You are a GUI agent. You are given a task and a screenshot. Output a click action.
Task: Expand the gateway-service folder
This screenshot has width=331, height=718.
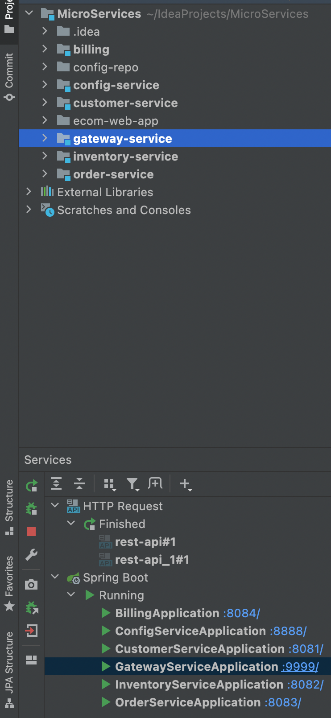[44, 138]
